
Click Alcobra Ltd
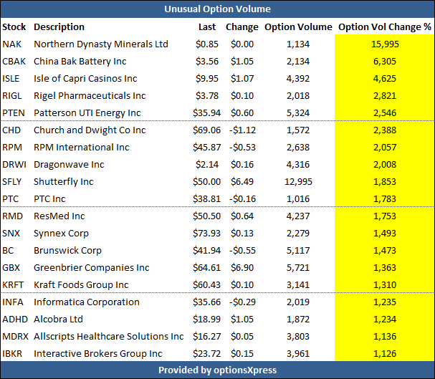pos(58,319)
